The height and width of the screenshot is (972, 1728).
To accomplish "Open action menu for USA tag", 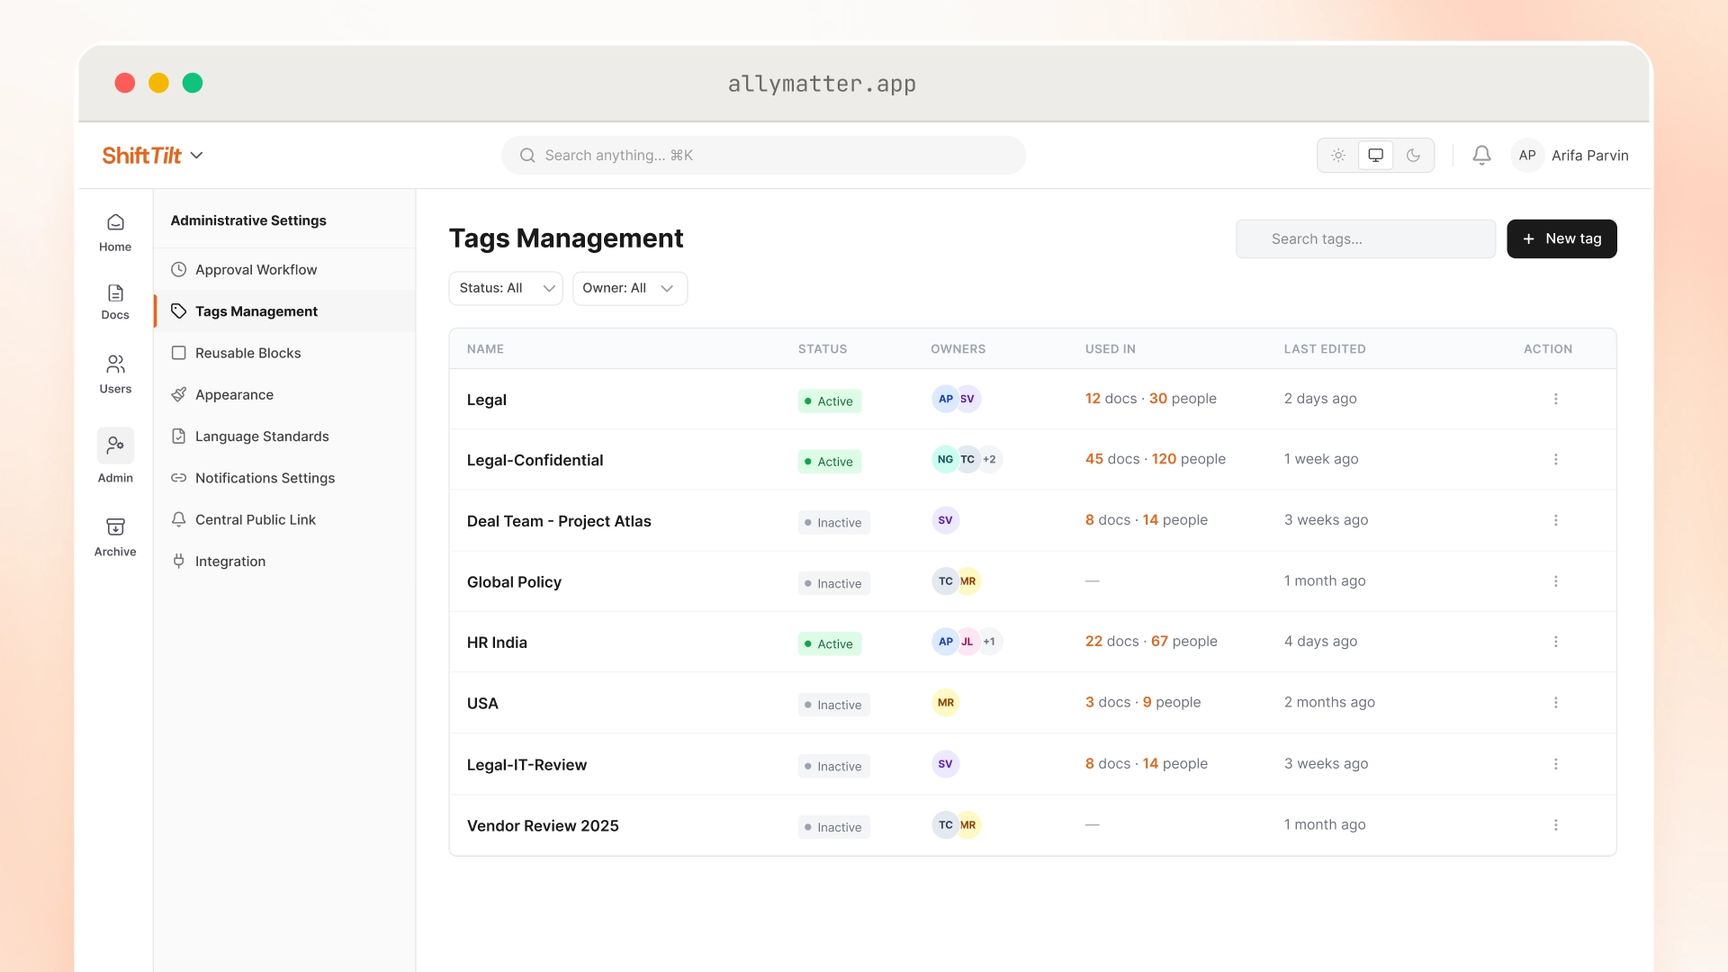I will tap(1555, 702).
